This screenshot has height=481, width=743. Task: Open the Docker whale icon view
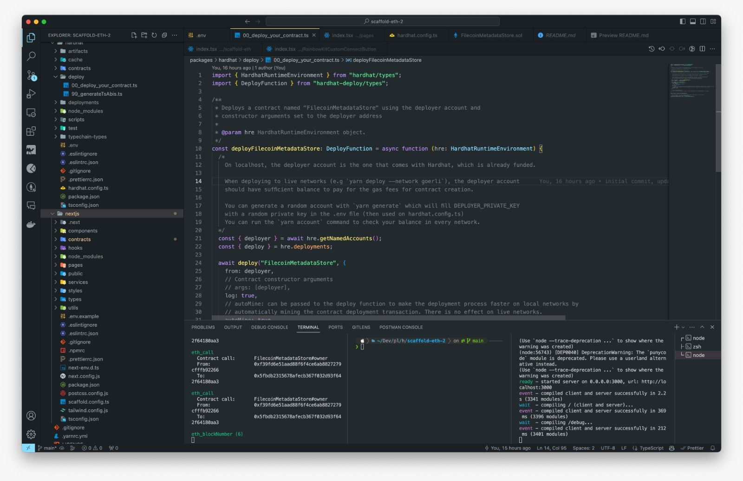point(31,224)
